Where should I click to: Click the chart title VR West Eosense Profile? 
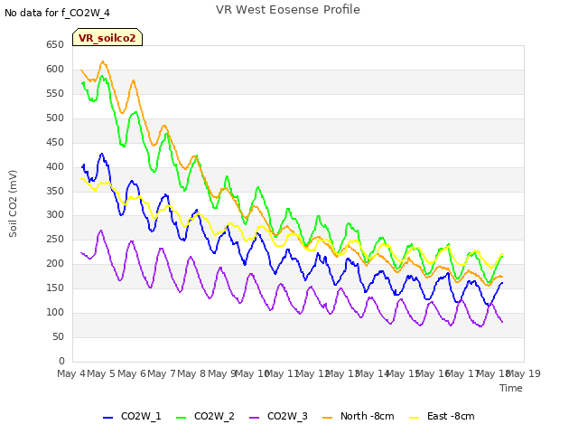click(288, 10)
